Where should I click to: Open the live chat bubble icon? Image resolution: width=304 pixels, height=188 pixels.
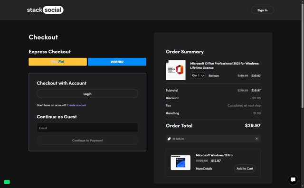[x=293, y=179]
